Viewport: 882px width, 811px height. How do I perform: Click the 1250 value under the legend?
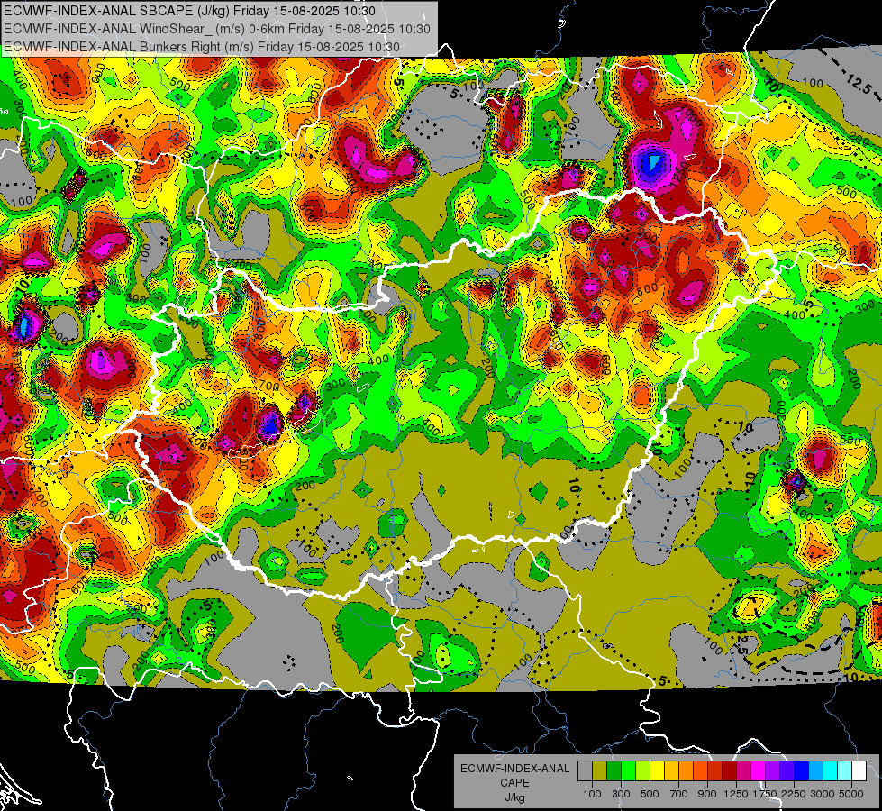[x=736, y=794]
